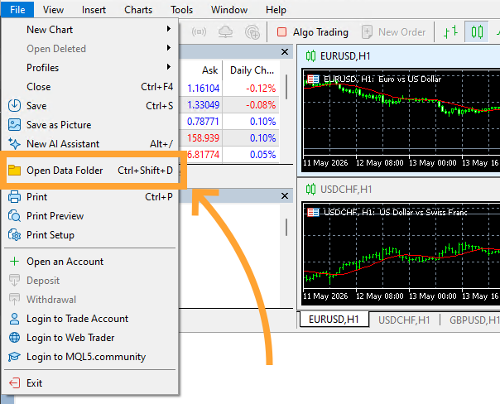This screenshot has width=500, height=404.
Task: Open the Insert menu
Action: [x=94, y=10]
